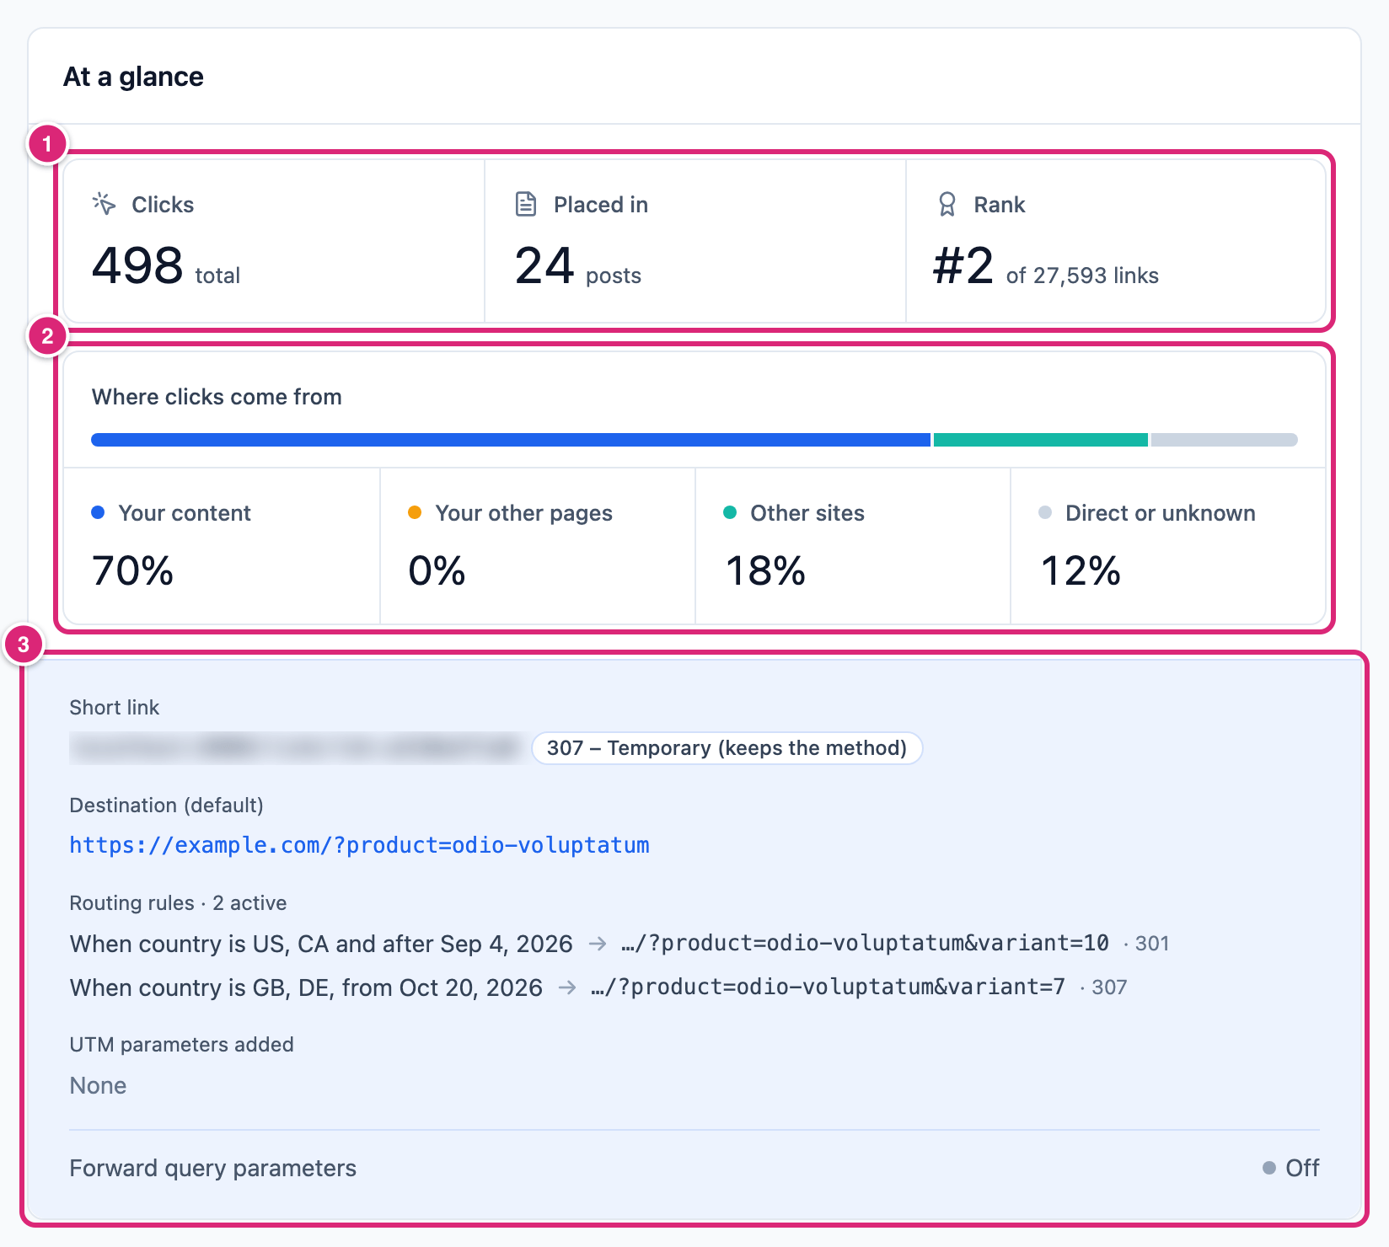Click the 'Short link' label
This screenshot has height=1247, width=1389.
coord(114,708)
